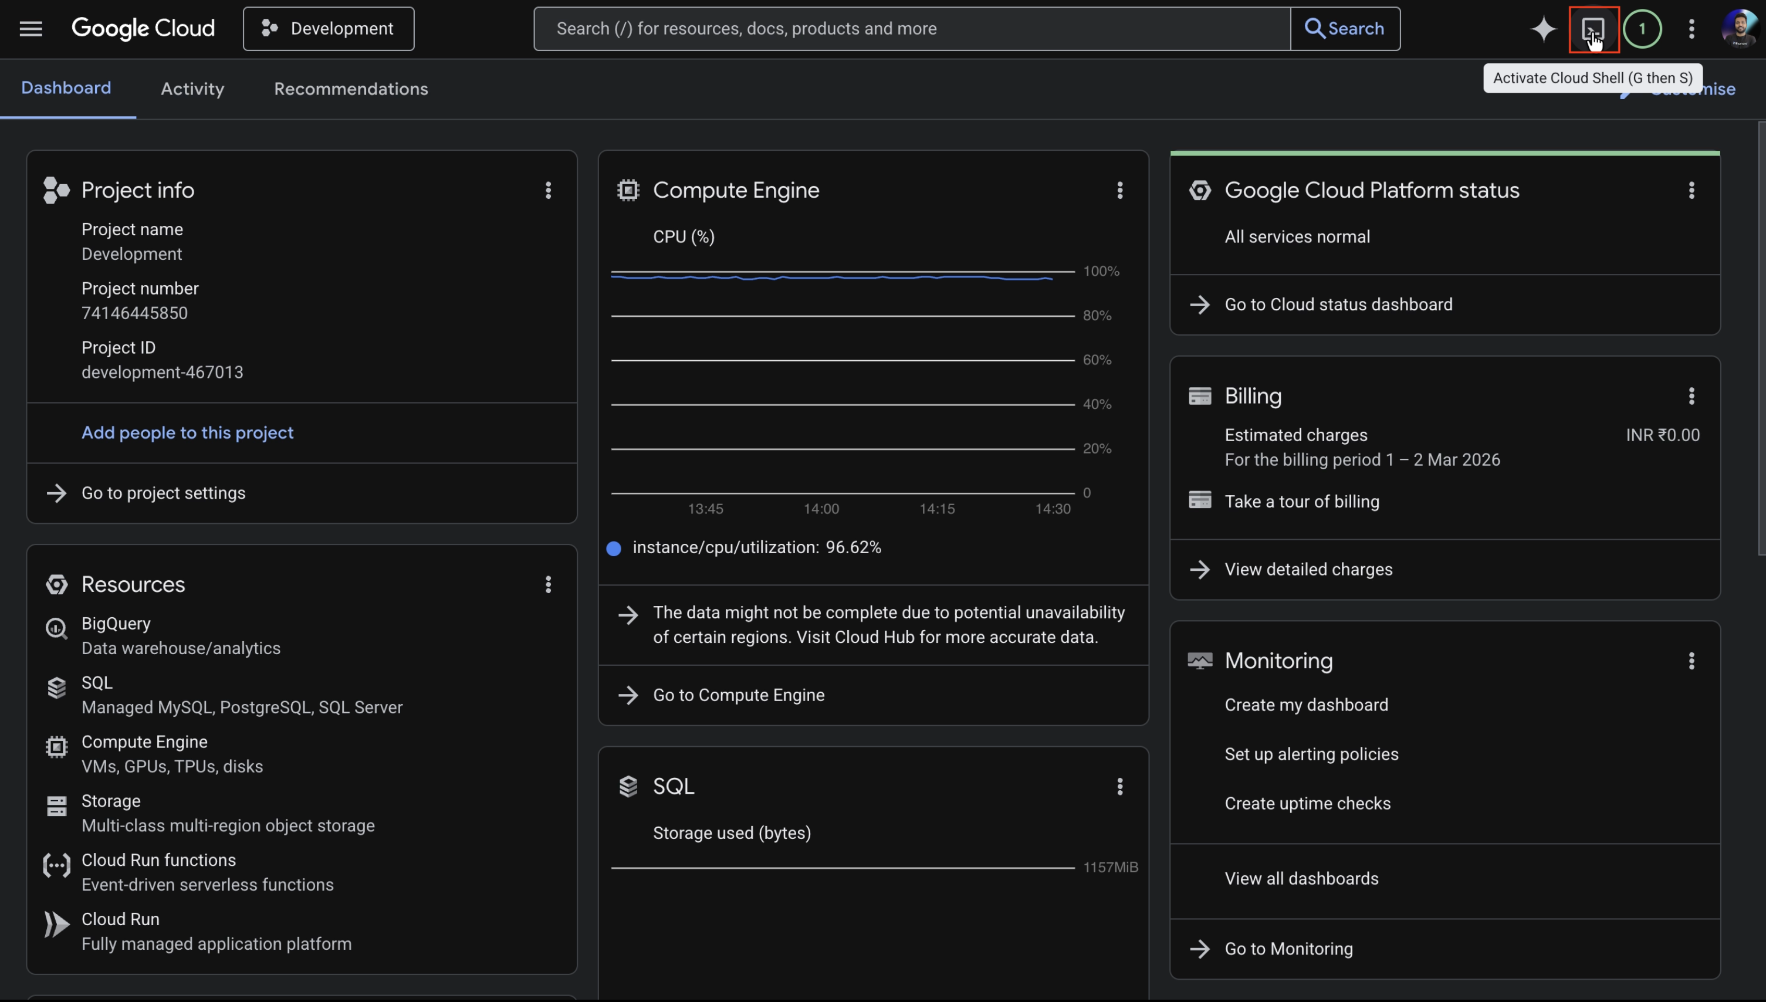Image resolution: width=1766 pixels, height=1002 pixels.
Task: Click View all dashboards
Action: click(1301, 878)
